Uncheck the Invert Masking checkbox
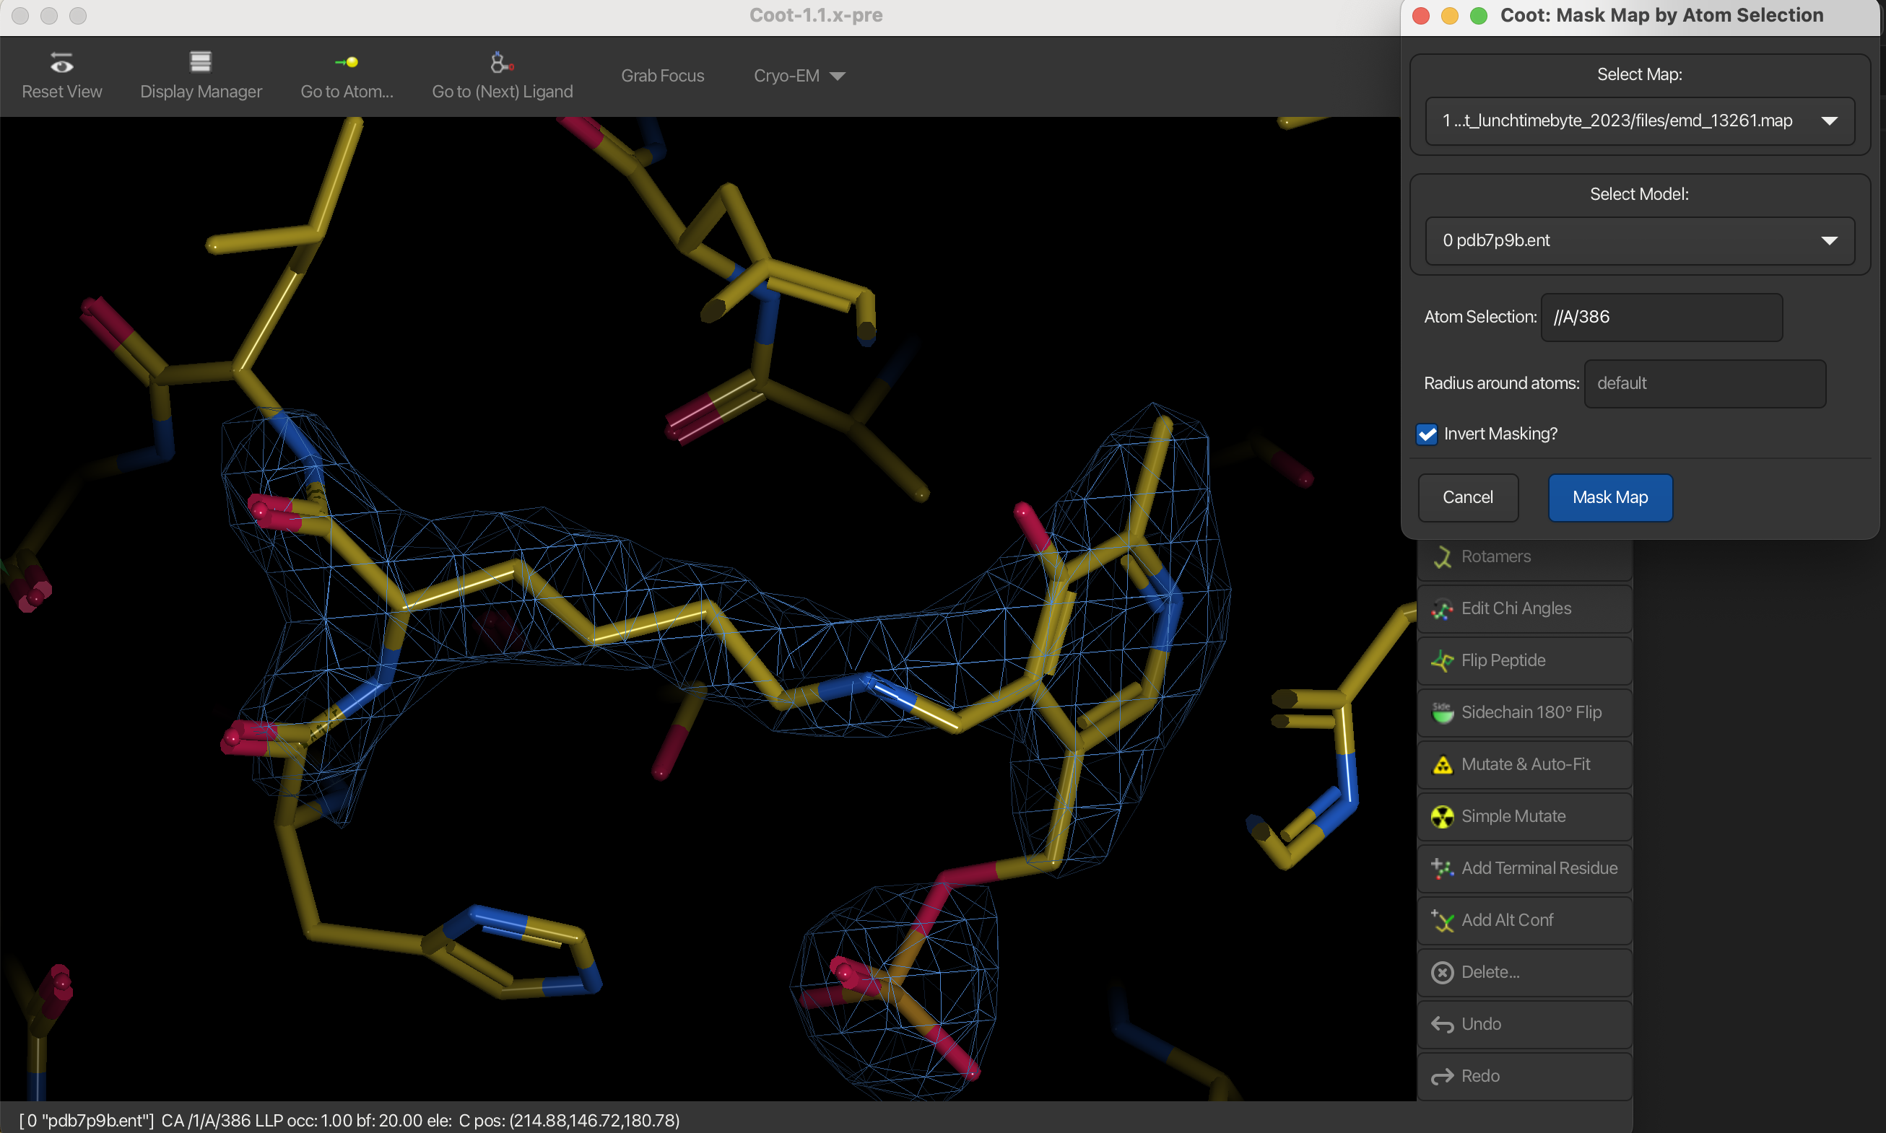The height and width of the screenshot is (1133, 1886). point(1427,434)
